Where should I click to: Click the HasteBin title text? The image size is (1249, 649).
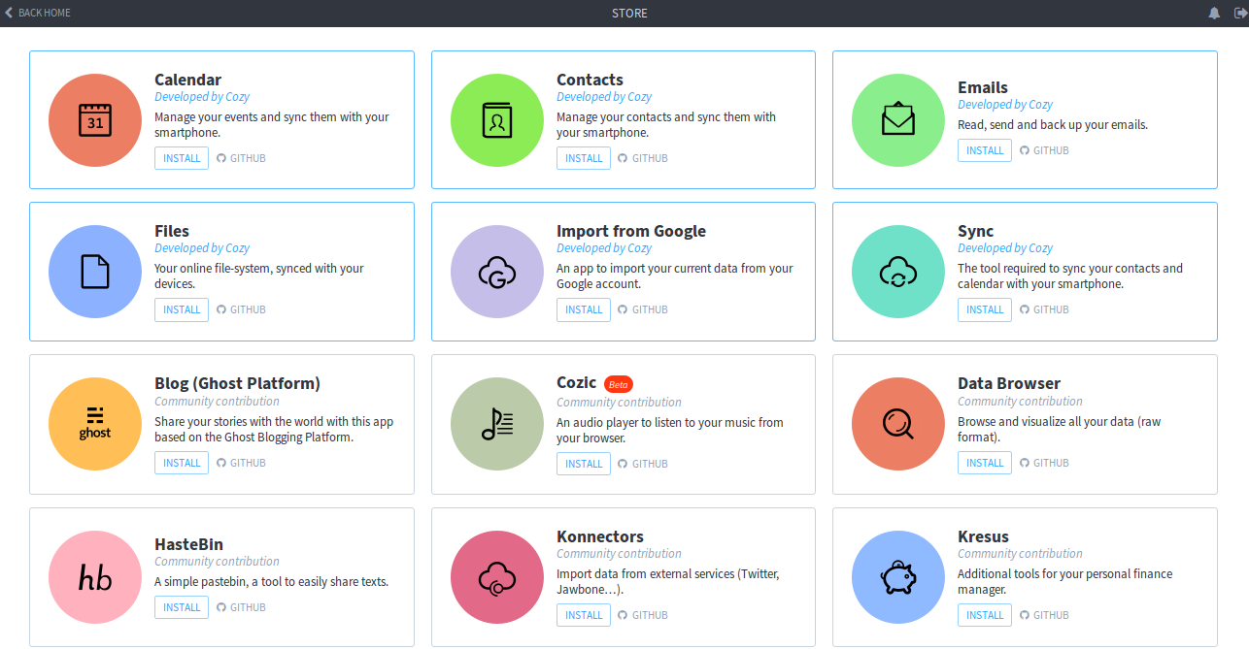click(x=188, y=544)
